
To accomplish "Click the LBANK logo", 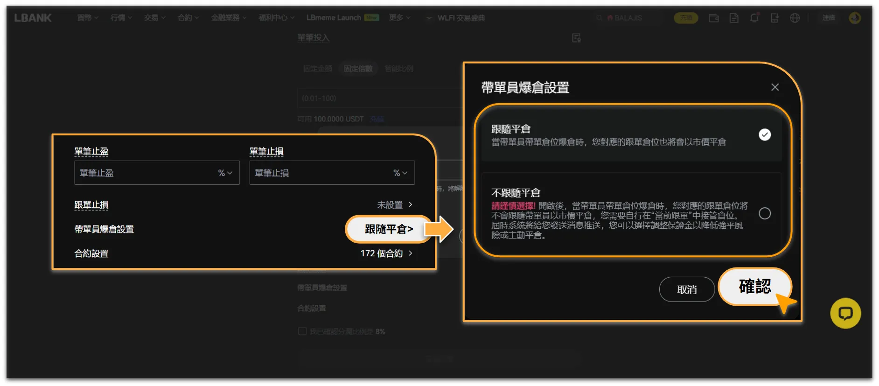I will click(33, 18).
